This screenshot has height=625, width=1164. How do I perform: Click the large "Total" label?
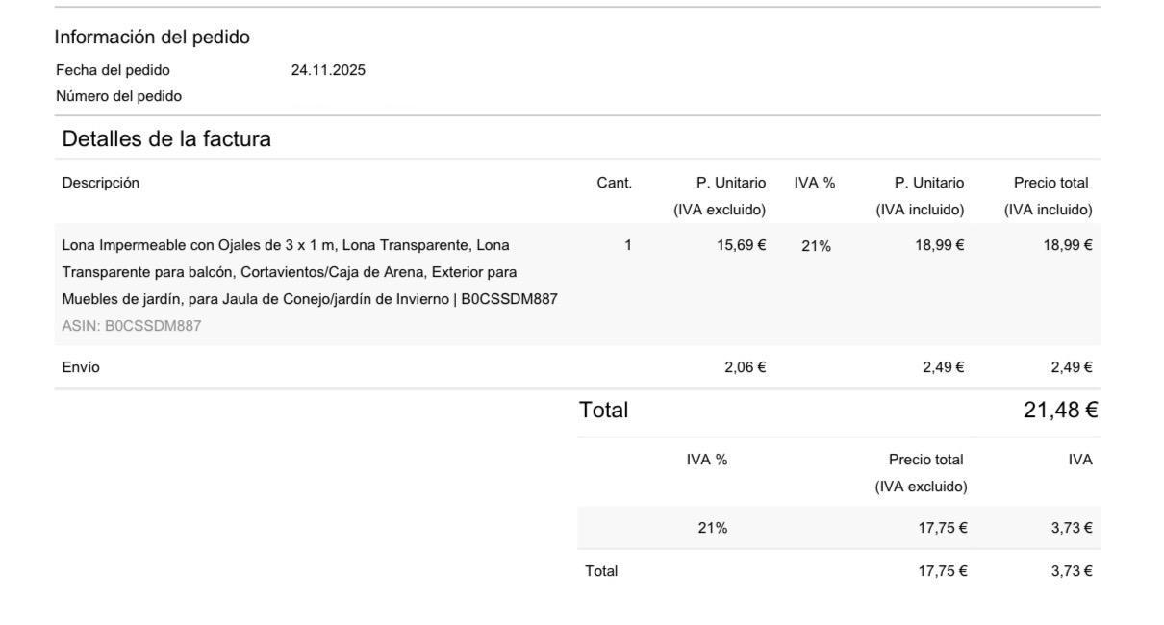coord(603,411)
